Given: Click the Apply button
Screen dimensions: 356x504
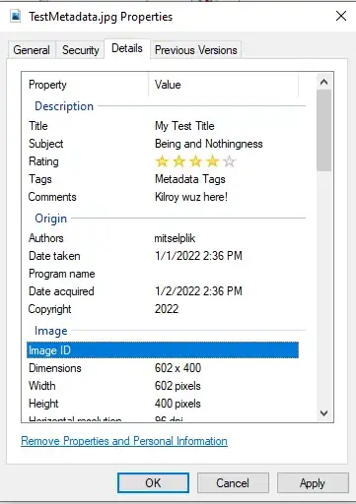Looking at the screenshot, I should click(313, 483).
